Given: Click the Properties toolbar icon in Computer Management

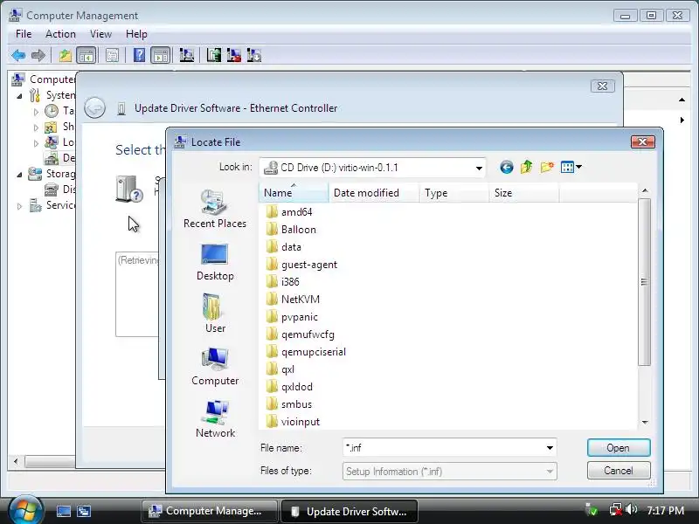Looking at the screenshot, I should click(x=112, y=56).
